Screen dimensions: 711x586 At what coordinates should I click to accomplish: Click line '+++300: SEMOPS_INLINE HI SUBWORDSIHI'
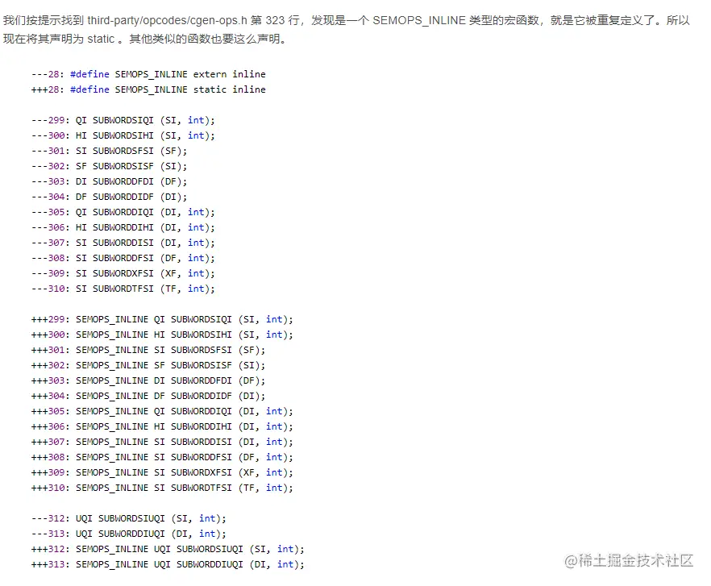[x=162, y=335]
